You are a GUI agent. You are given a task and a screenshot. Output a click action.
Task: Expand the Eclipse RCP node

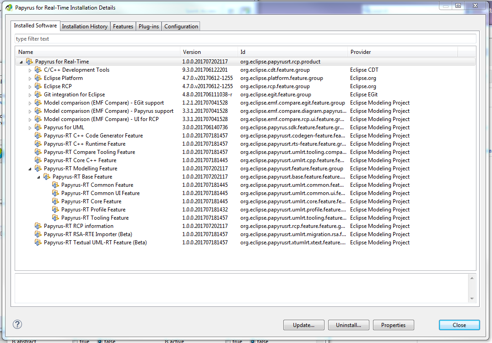pyautogui.click(x=30, y=87)
